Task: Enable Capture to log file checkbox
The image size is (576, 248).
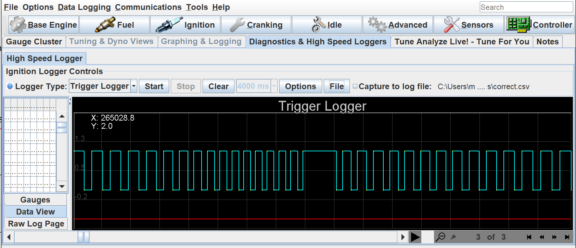Action: 355,86
